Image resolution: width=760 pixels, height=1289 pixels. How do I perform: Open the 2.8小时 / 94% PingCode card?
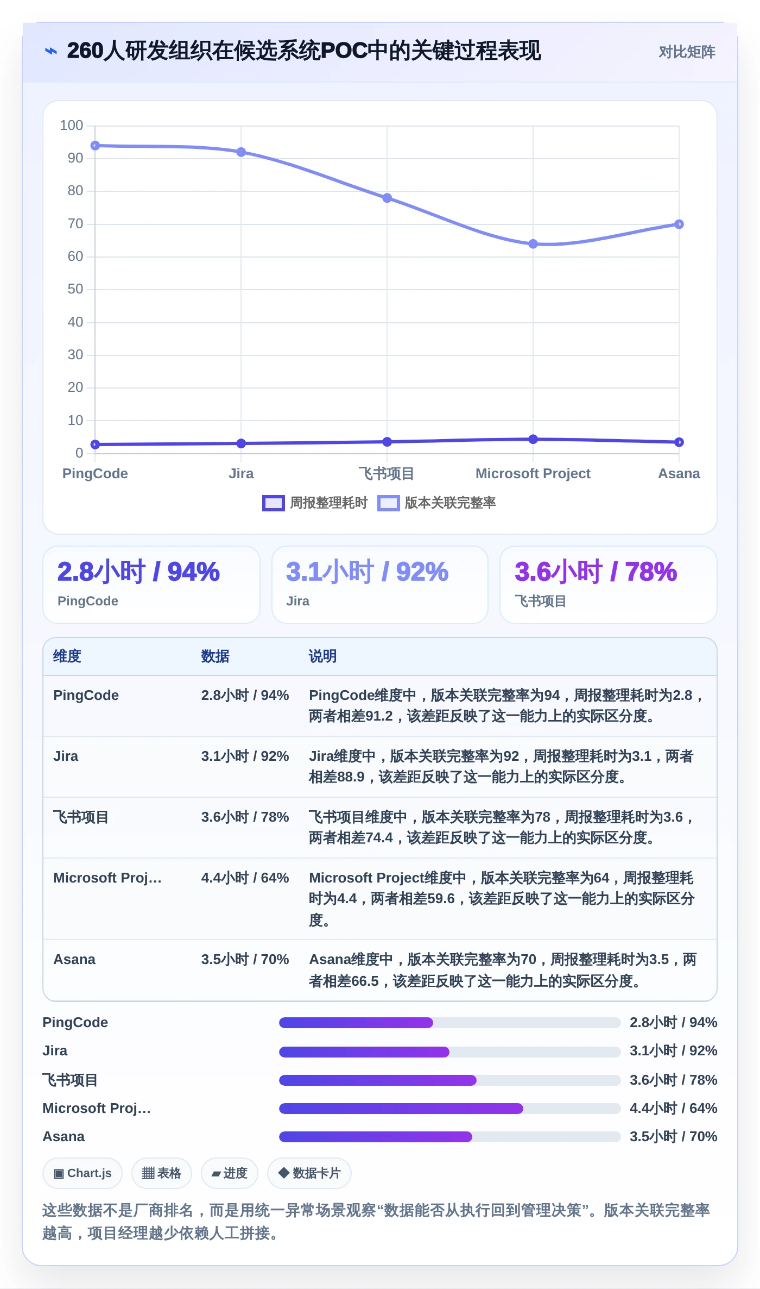(x=151, y=585)
